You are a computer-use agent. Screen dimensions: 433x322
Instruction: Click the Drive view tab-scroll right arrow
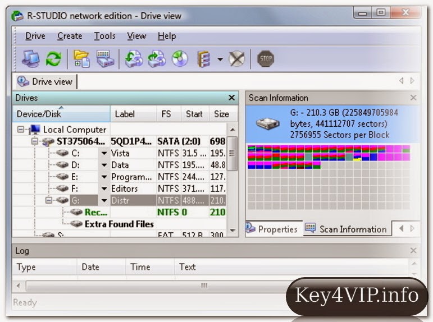coord(413,81)
